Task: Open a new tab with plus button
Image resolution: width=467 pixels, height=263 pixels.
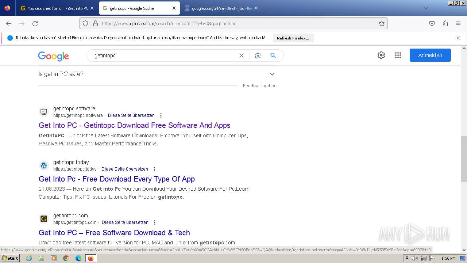Action: [270, 8]
